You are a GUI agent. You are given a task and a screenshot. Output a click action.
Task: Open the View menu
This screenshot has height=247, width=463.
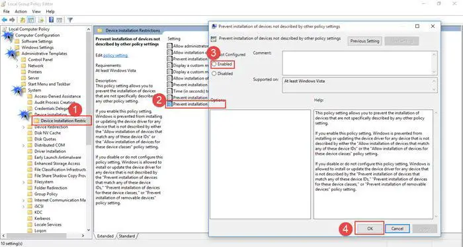[x=36, y=11]
